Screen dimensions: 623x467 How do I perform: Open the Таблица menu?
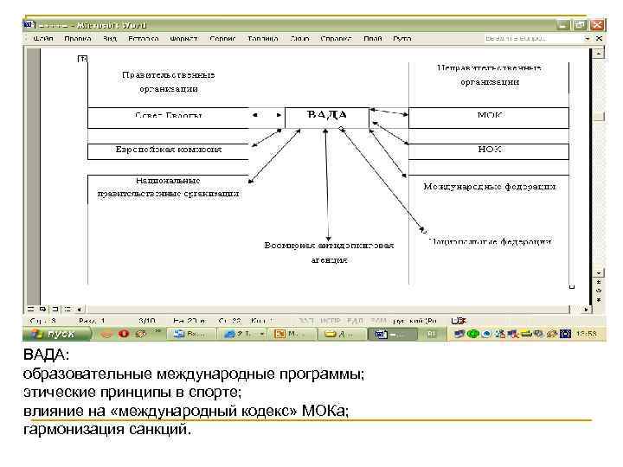click(263, 39)
